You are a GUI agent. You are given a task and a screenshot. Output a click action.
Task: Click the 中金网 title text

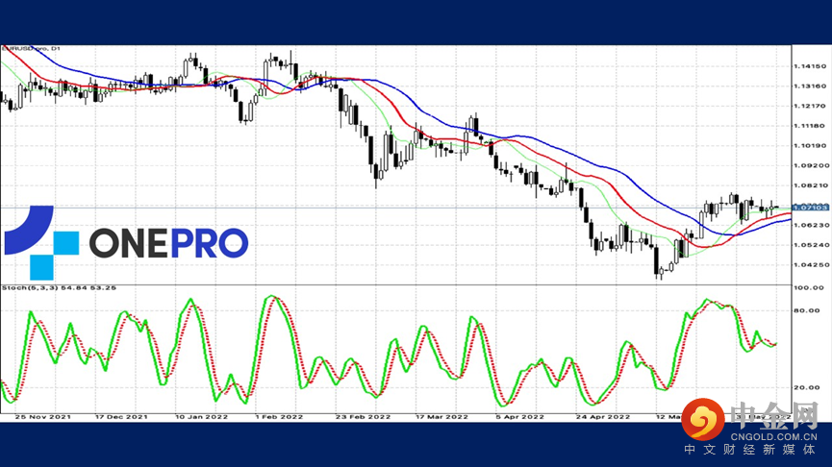coord(774,416)
